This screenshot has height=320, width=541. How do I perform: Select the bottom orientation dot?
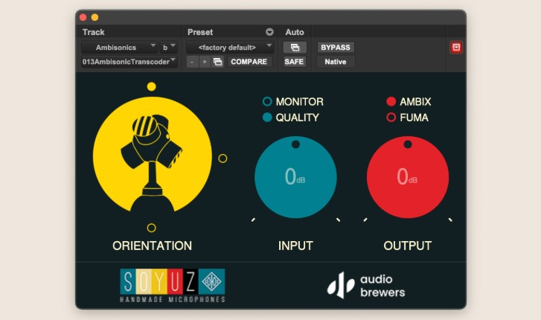click(x=152, y=228)
